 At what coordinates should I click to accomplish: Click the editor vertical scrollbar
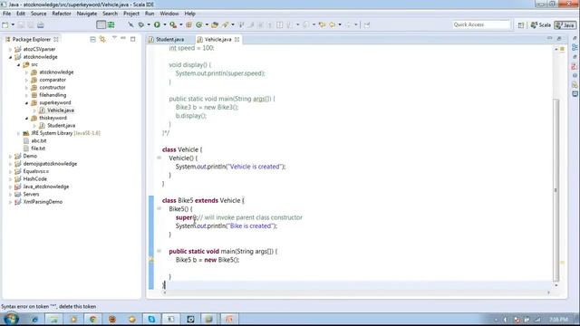pos(556,190)
